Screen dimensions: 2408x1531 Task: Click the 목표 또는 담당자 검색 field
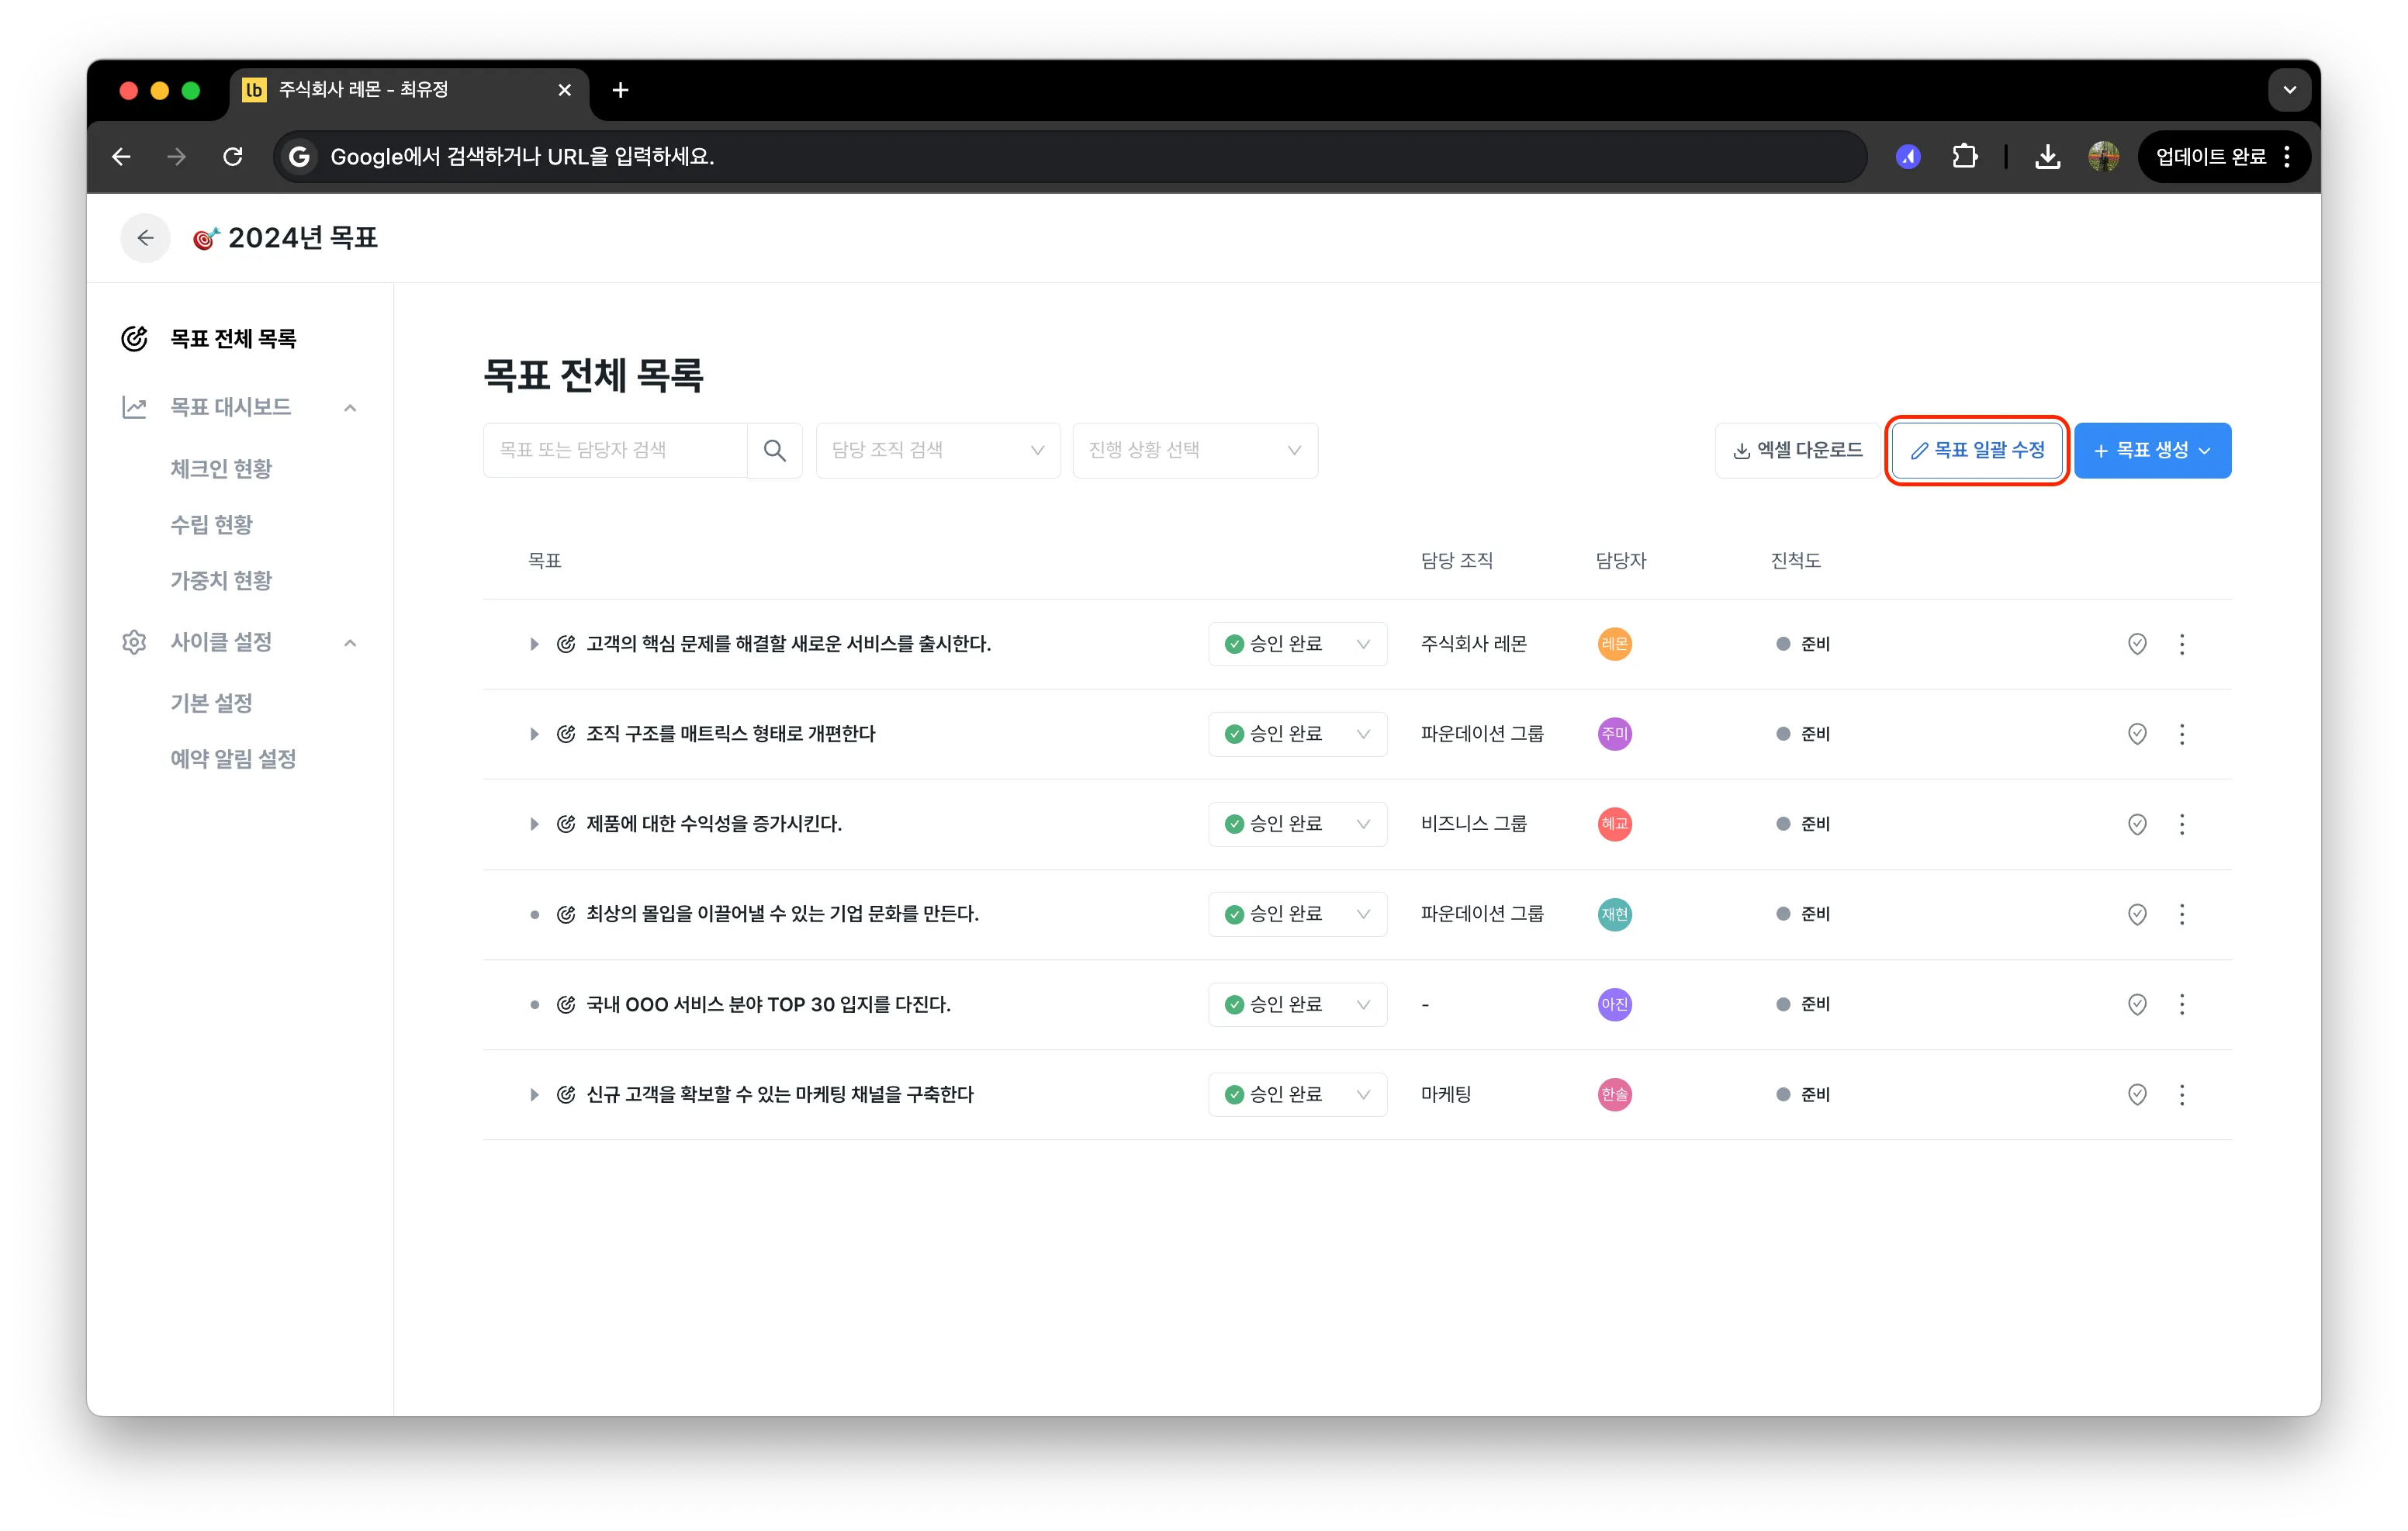615,451
